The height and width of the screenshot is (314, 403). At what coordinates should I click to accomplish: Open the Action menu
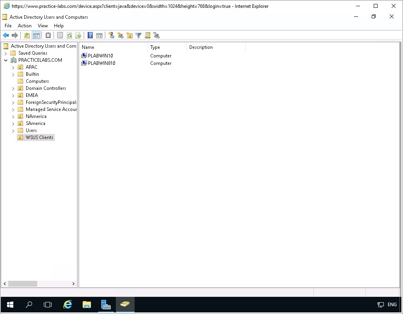point(25,26)
